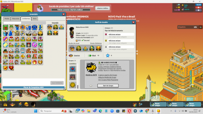Select the silver key badge
This screenshot has height=114, width=203.
click(x=29, y=33)
